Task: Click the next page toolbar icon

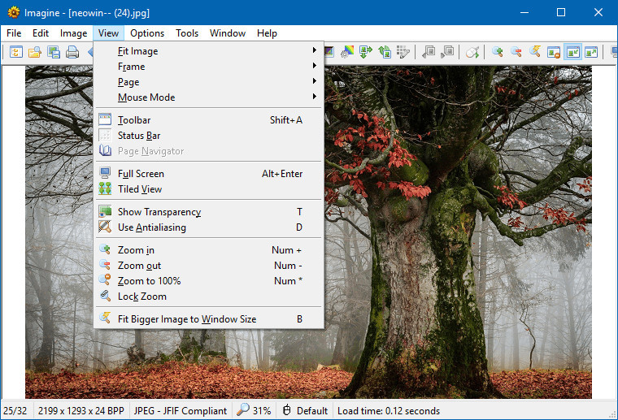Action: (447, 52)
